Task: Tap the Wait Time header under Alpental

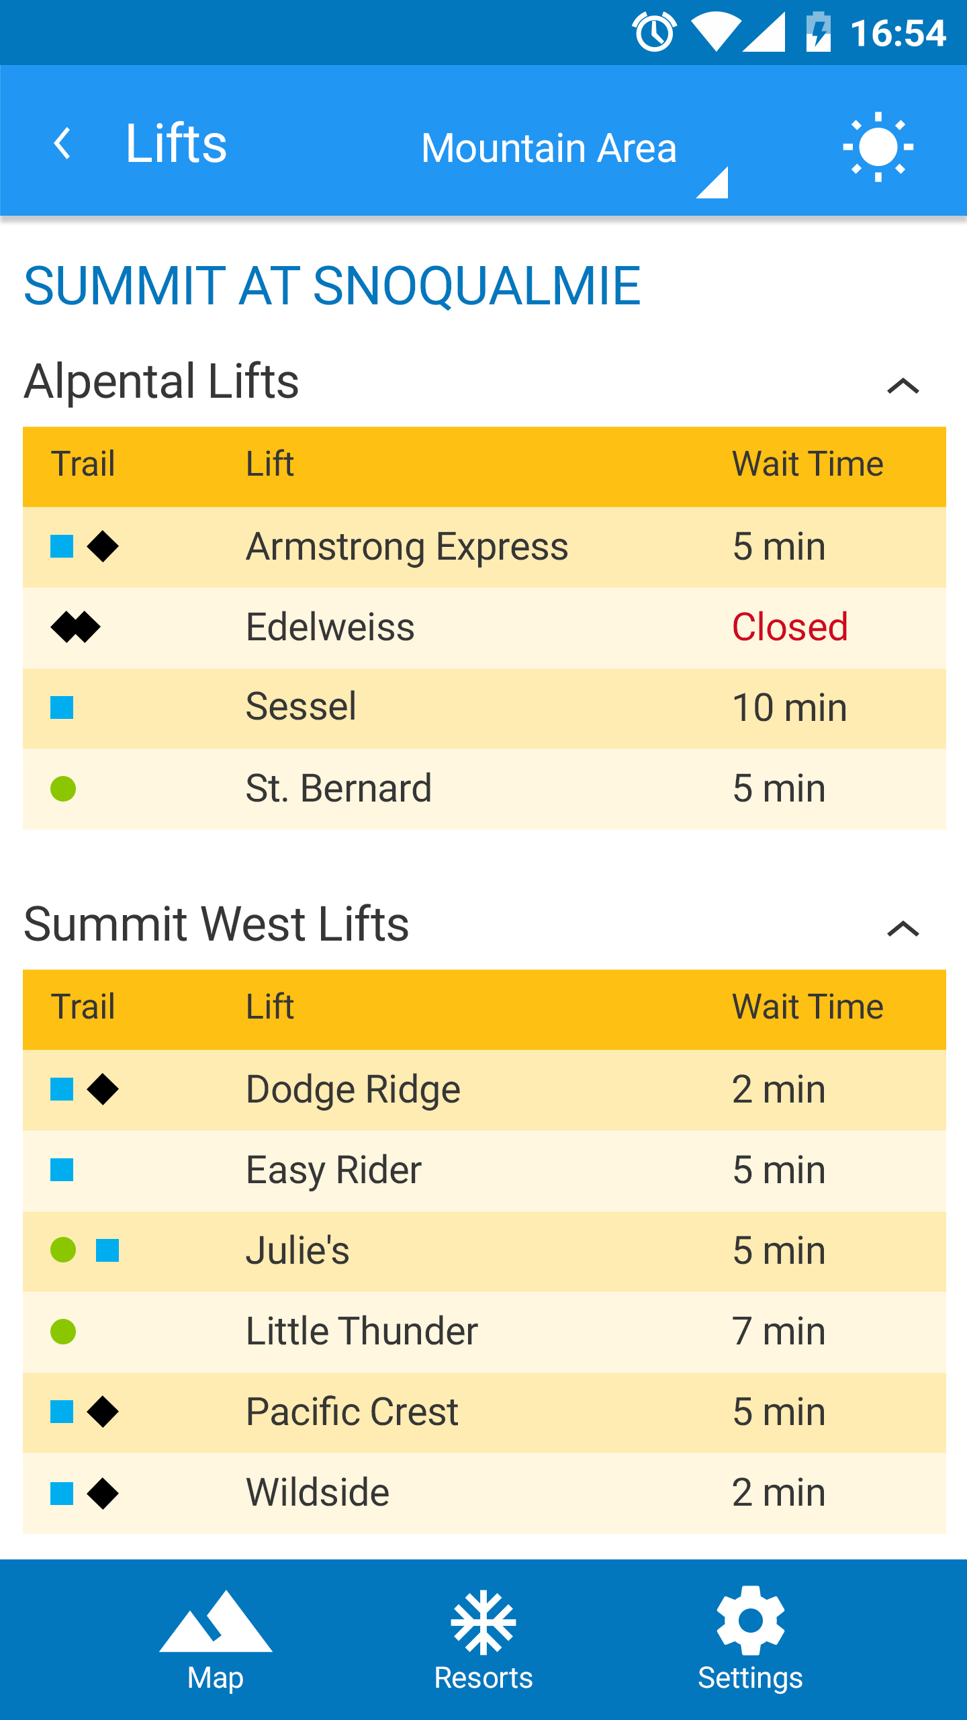Action: click(x=807, y=464)
